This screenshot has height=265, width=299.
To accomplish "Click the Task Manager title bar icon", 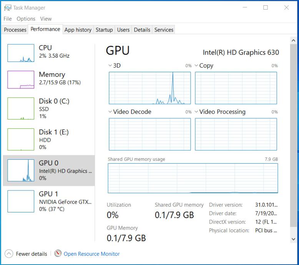I will pos(8,8).
